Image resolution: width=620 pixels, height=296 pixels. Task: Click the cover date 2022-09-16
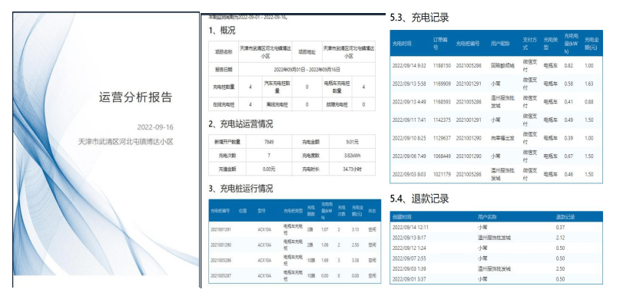pos(155,127)
